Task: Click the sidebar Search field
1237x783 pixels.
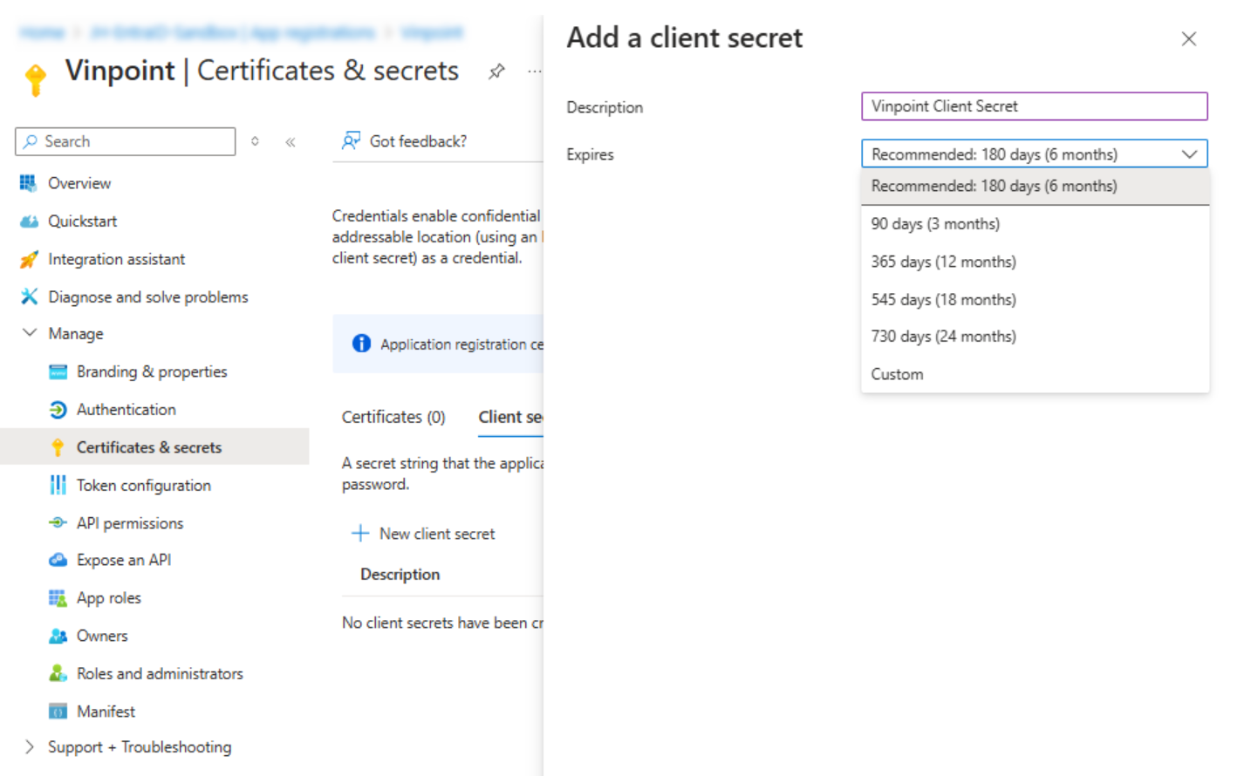Action: (126, 141)
